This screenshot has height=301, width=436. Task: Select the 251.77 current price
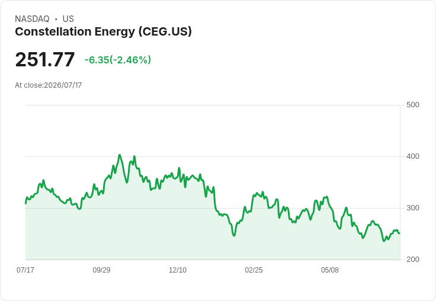[45, 59]
